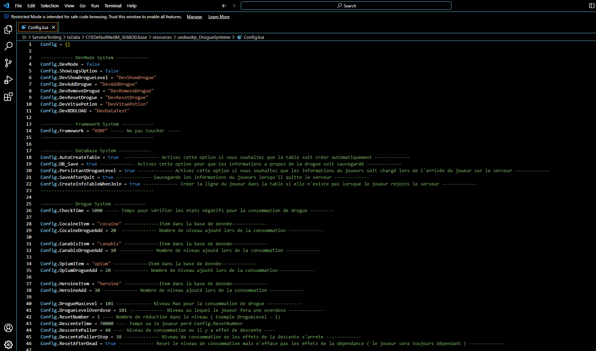This screenshot has width=596, height=351.
Task: Open the Search view in the activity bar
Action: click(8, 46)
